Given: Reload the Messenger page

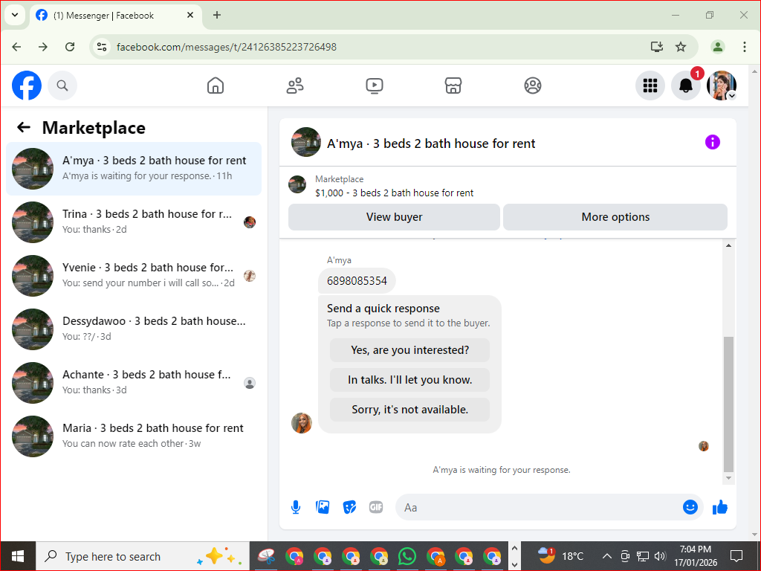Looking at the screenshot, I should (70, 47).
